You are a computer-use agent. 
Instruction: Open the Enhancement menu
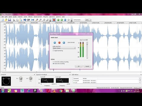pos(38,17)
